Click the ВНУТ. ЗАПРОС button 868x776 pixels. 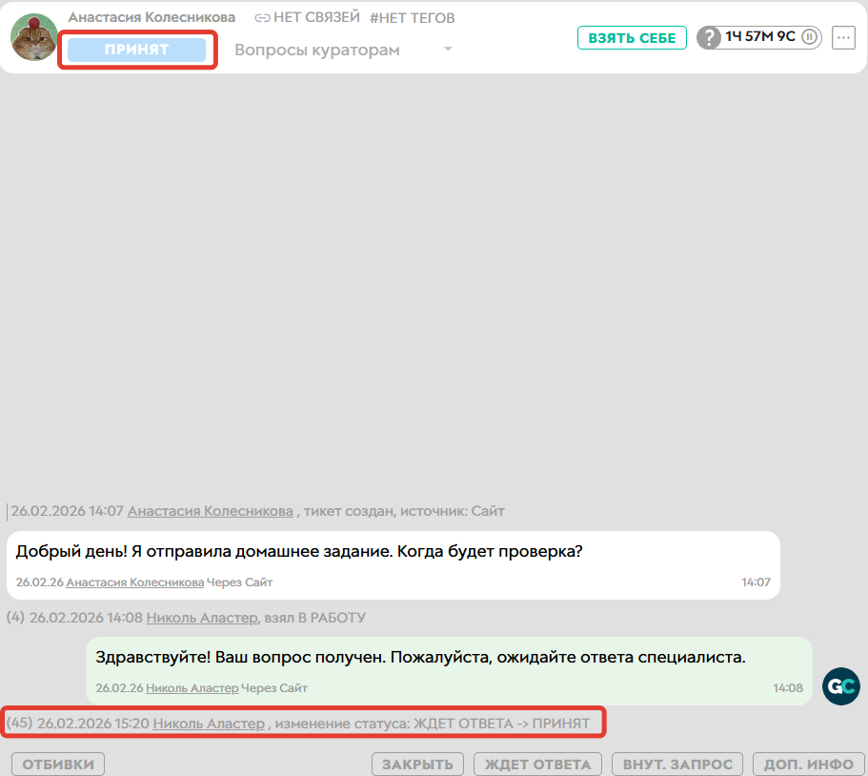(x=677, y=765)
